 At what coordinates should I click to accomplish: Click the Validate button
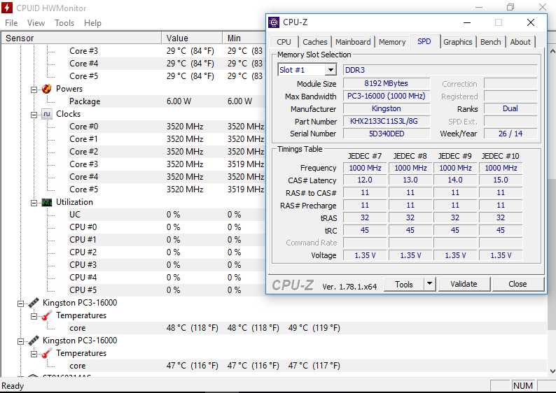[x=464, y=284]
